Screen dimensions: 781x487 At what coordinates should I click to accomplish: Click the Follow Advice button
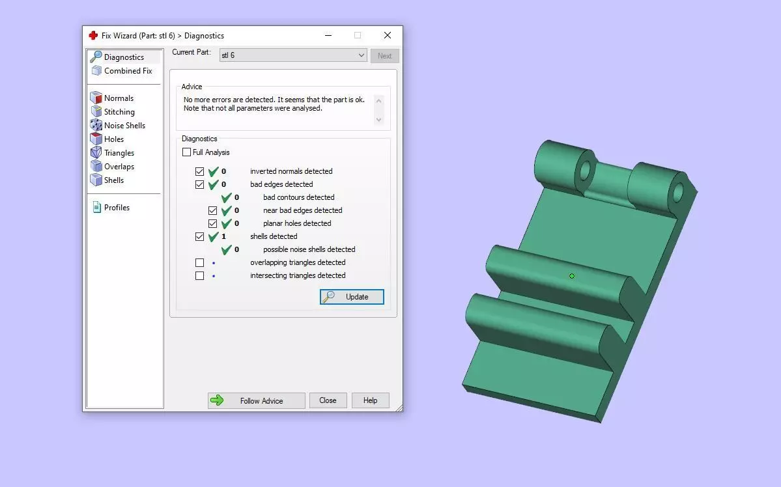pos(257,400)
